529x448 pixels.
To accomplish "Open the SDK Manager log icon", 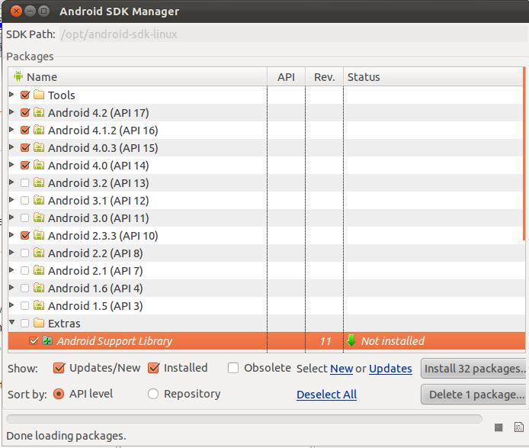I will 519,427.
